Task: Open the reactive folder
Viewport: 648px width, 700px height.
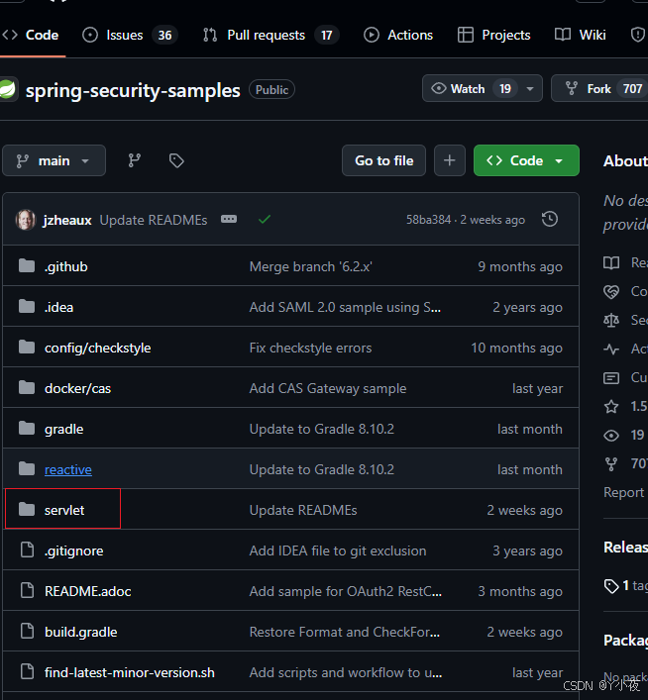Action: pos(68,469)
